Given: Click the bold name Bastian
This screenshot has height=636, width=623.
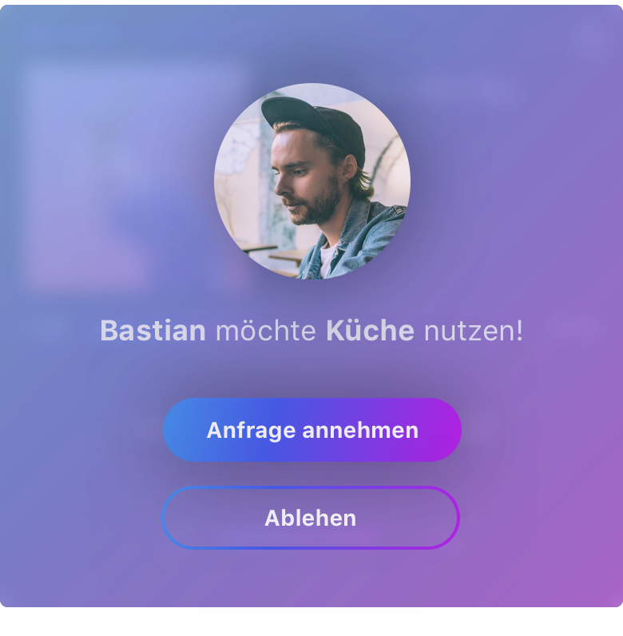Looking at the screenshot, I should click(x=153, y=331).
